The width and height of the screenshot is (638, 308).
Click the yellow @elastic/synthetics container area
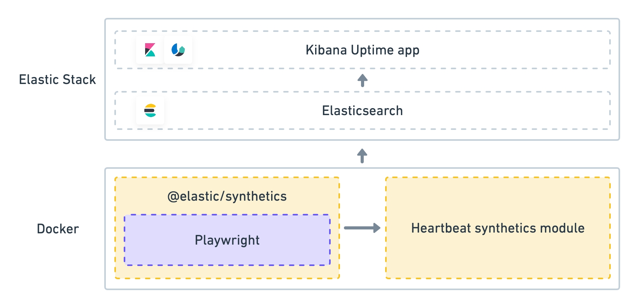(x=227, y=272)
